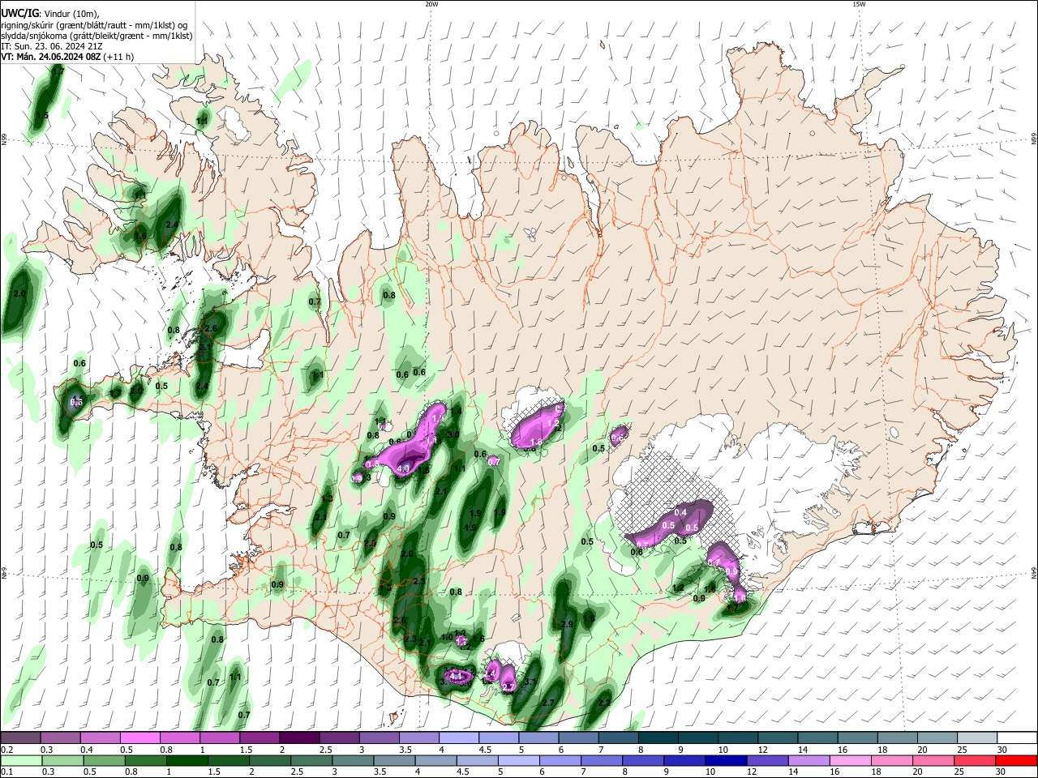1038x778 pixels.
Task: Click the 'slydda/snjókoma' legend description line
Action: [97, 36]
